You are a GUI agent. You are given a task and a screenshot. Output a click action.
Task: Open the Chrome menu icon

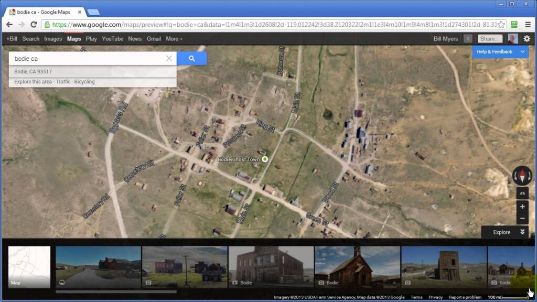coord(528,25)
